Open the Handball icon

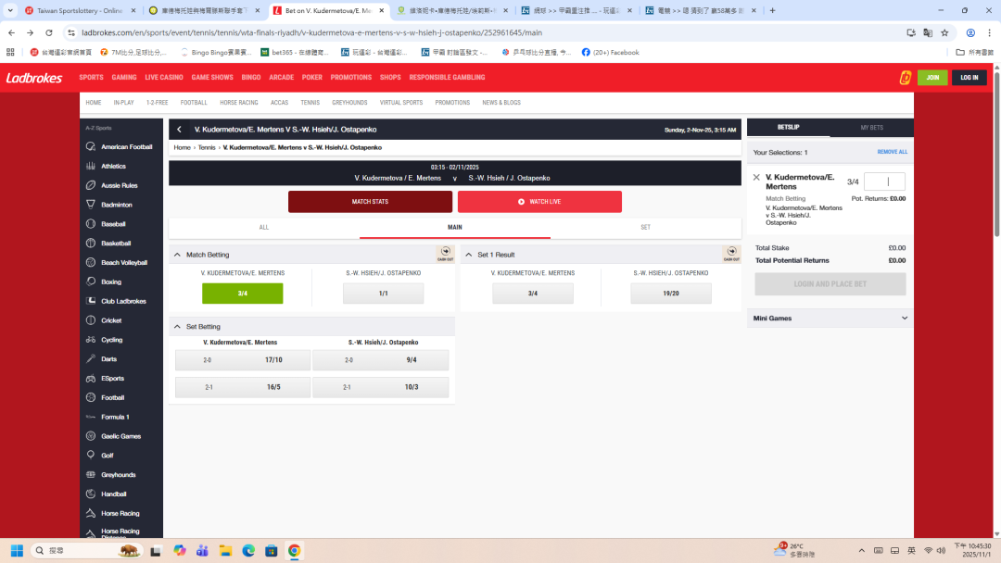pyautogui.click(x=91, y=494)
